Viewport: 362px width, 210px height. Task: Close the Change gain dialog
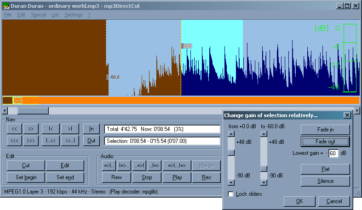[x=347, y=115]
